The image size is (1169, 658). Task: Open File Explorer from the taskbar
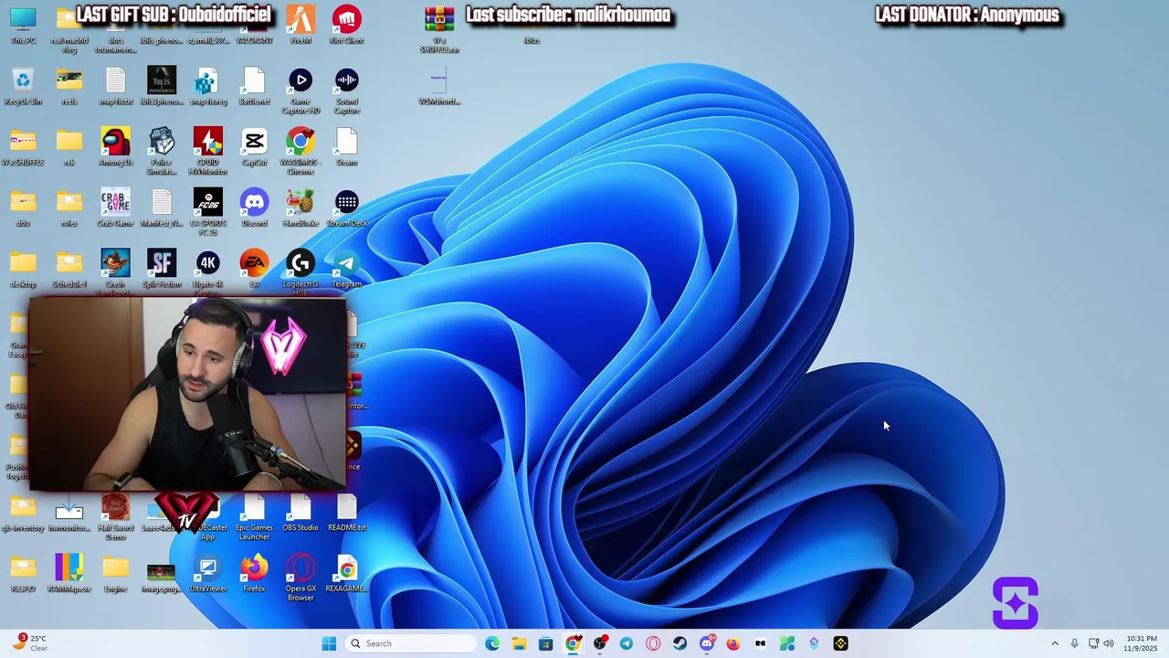click(519, 643)
